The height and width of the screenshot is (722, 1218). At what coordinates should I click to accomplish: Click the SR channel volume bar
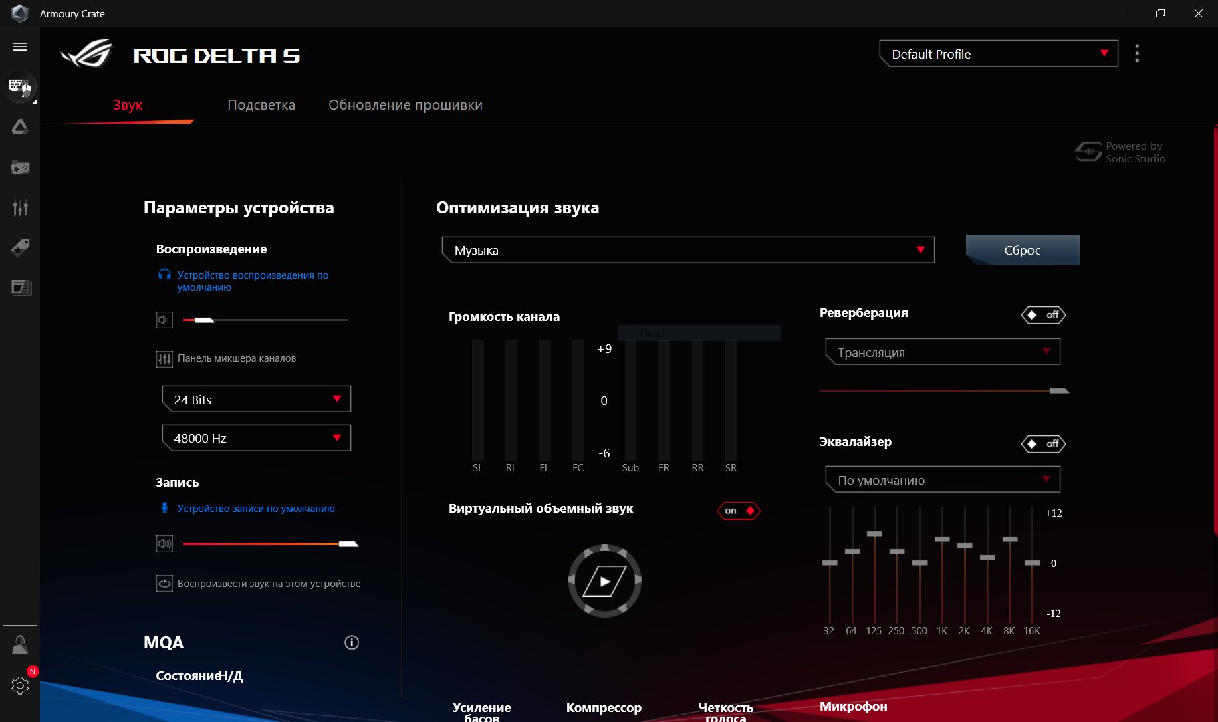pyautogui.click(x=731, y=400)
